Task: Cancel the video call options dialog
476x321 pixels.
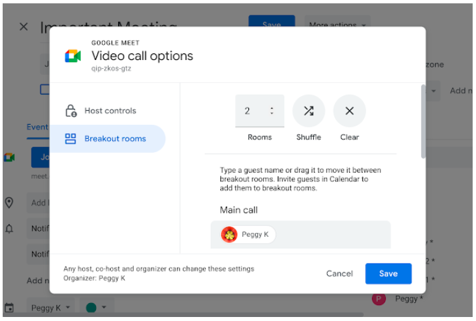Action: pyautogui.click(x=339, y=274)
